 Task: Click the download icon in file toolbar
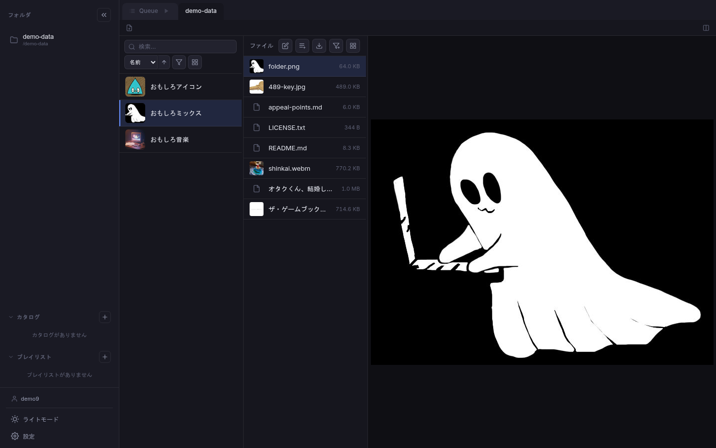[x=319, y=46]
